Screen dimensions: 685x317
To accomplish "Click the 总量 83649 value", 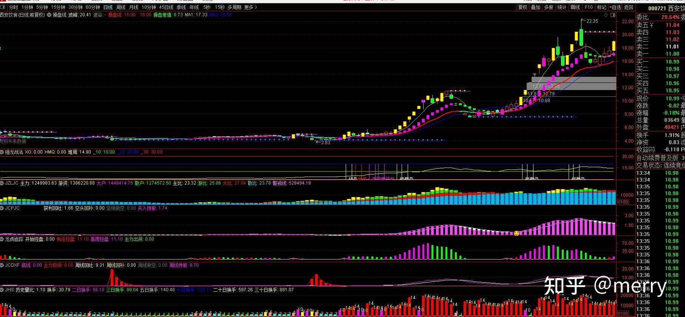I will (672, 120).
